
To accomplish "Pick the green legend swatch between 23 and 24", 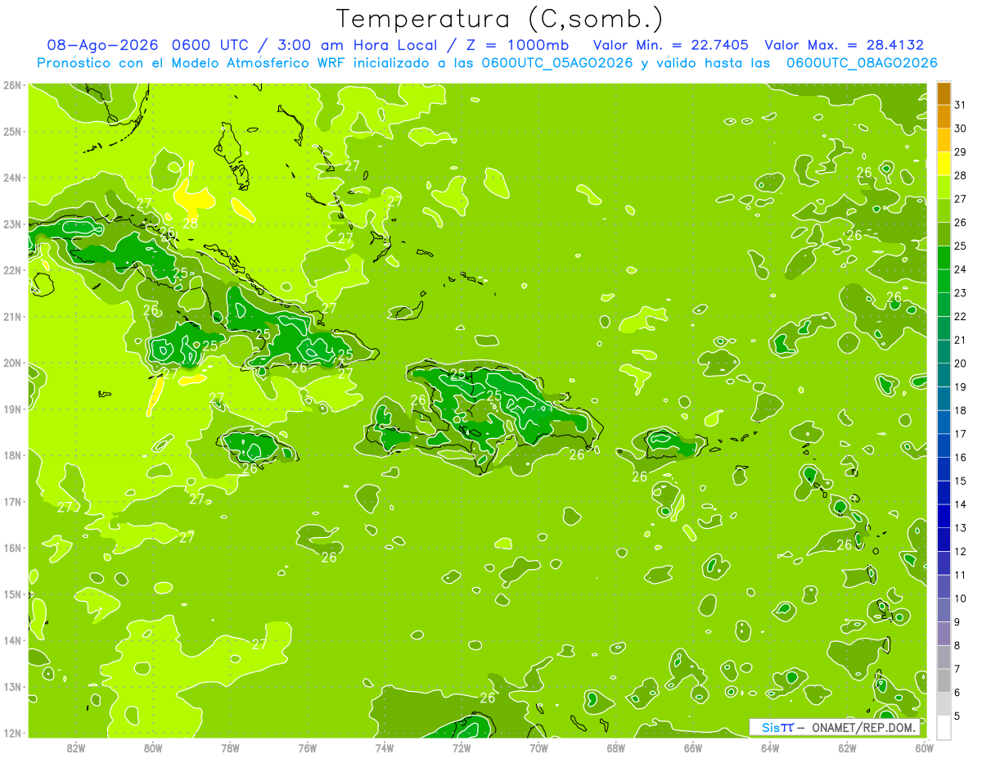I will (x=944, y=281).
